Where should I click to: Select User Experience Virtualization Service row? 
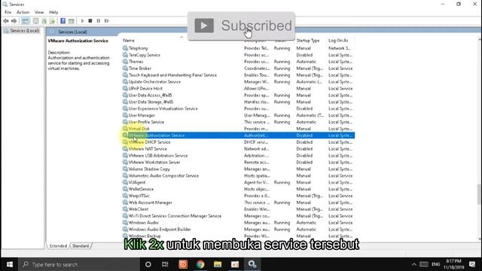(x=238, y=108)
